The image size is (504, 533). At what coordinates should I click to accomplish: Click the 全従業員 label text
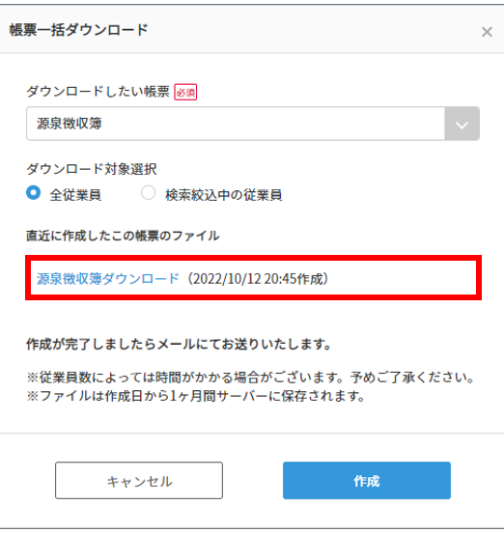[75, 195]
